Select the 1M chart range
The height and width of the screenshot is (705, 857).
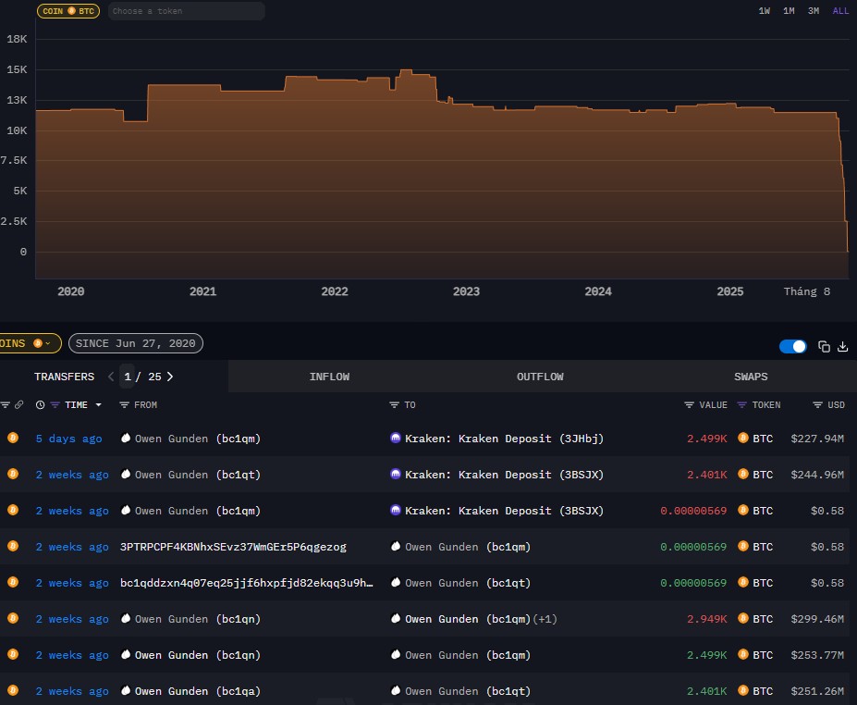pos(789,11)
